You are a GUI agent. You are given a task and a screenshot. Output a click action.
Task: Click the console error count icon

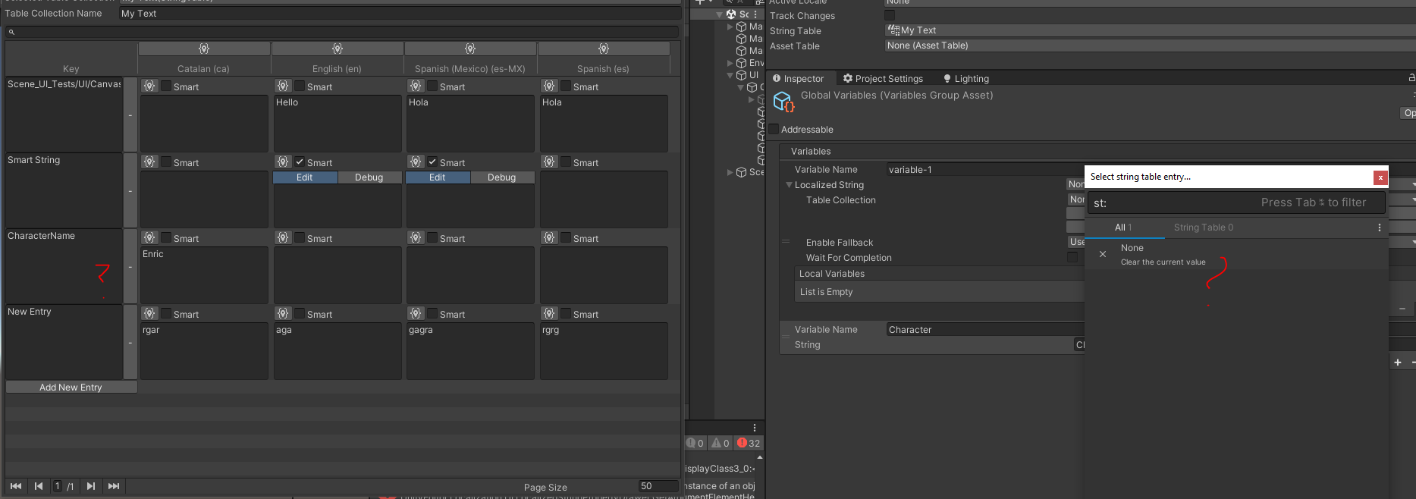click(x=743, y=443)
